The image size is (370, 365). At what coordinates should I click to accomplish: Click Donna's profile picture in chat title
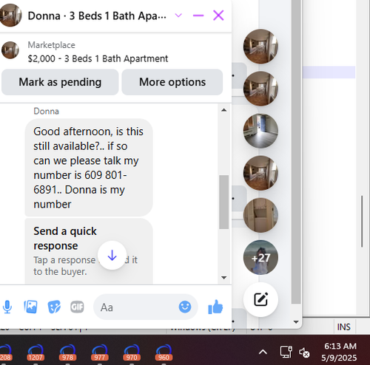(x=10, y=16)
